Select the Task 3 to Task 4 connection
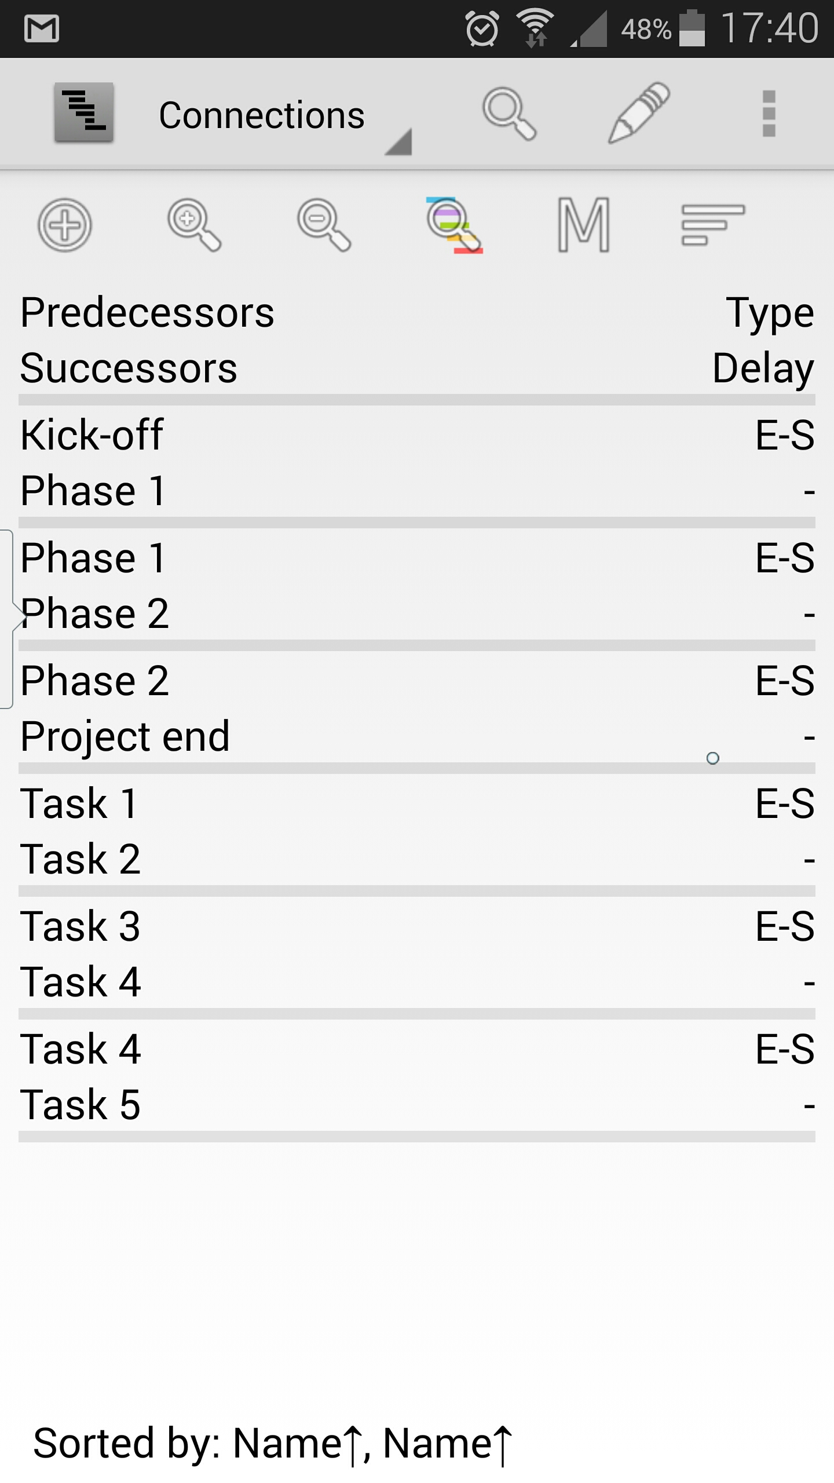Viewport: 834px width, 1483px height. click(x=417, y=954)
